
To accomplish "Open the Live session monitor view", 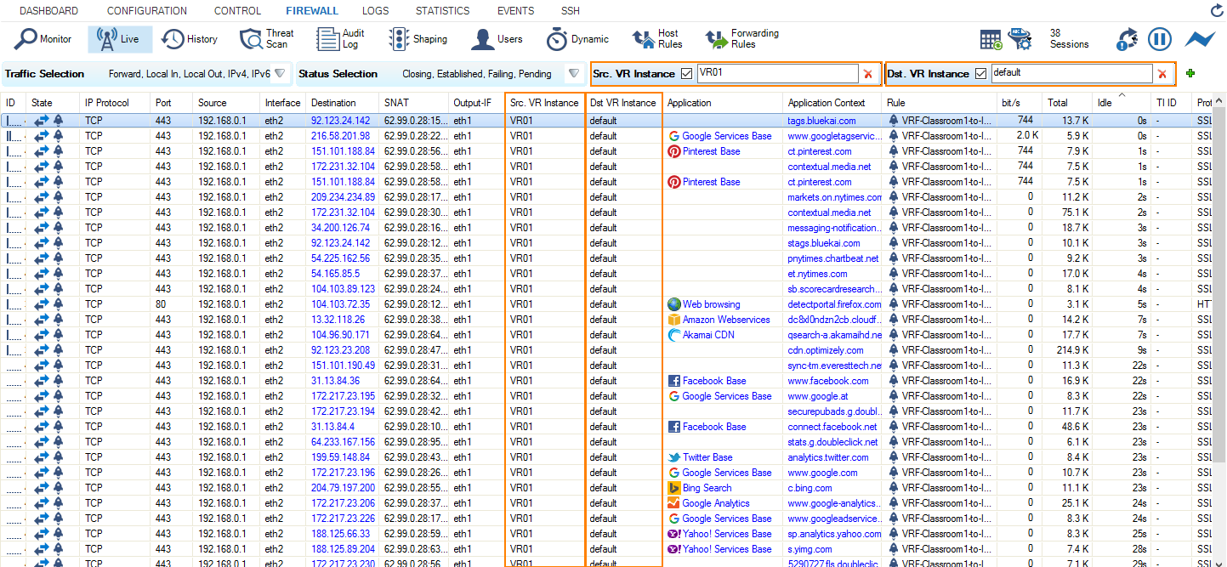I will [119, 38].
